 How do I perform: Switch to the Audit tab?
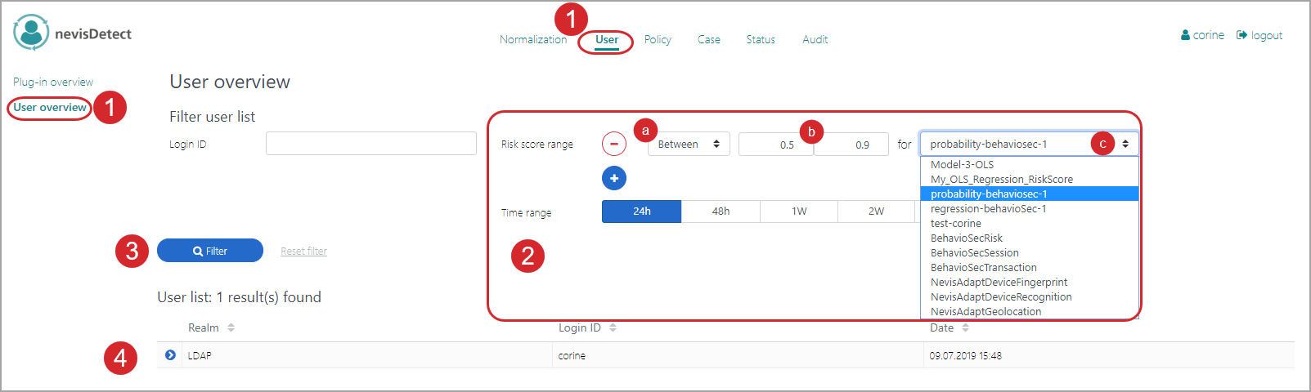(815, 39)
